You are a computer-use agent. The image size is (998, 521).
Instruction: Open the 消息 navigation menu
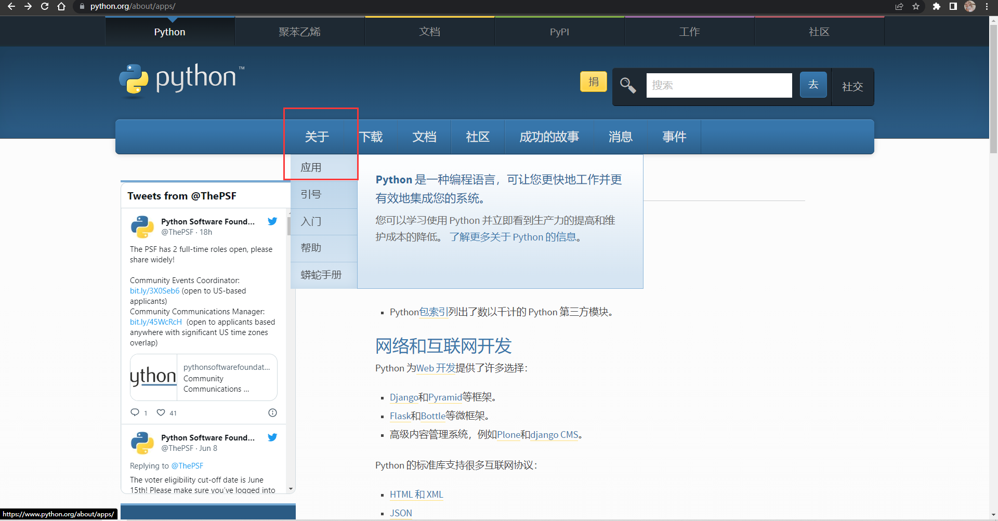coord(621,137)
